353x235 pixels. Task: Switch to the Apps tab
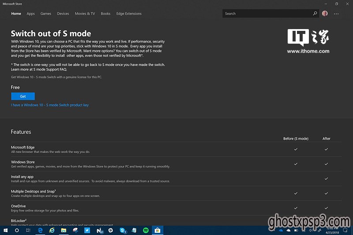(x=30, y=14)
